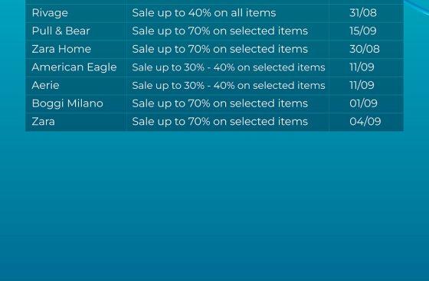Select the Pull & Bear row label
This screenshot has width=429, height=281.
click(x=61, y=31)
